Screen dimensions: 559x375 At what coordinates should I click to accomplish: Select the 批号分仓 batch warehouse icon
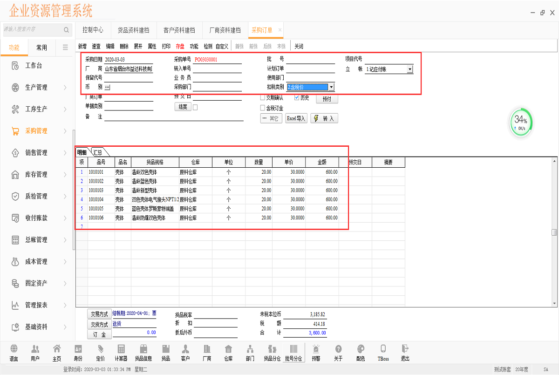[295, 352]
